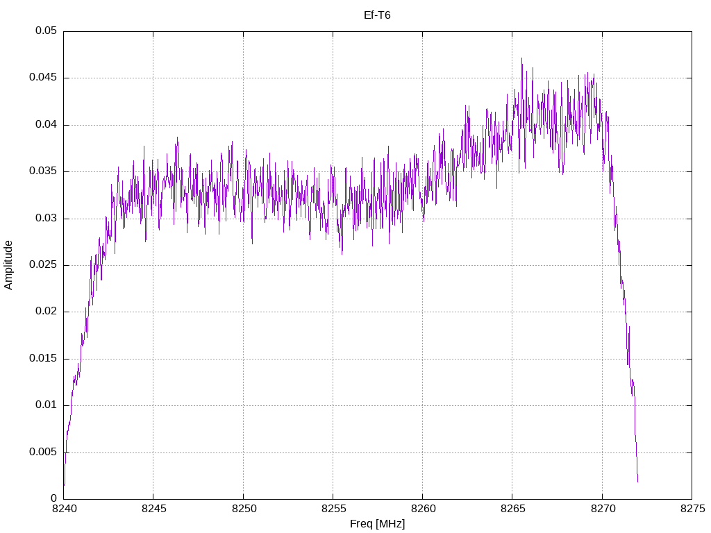Screen dimensions: 711x533
Task: Click the 8275 x-axis tick label
Action: tap(692, 509)
